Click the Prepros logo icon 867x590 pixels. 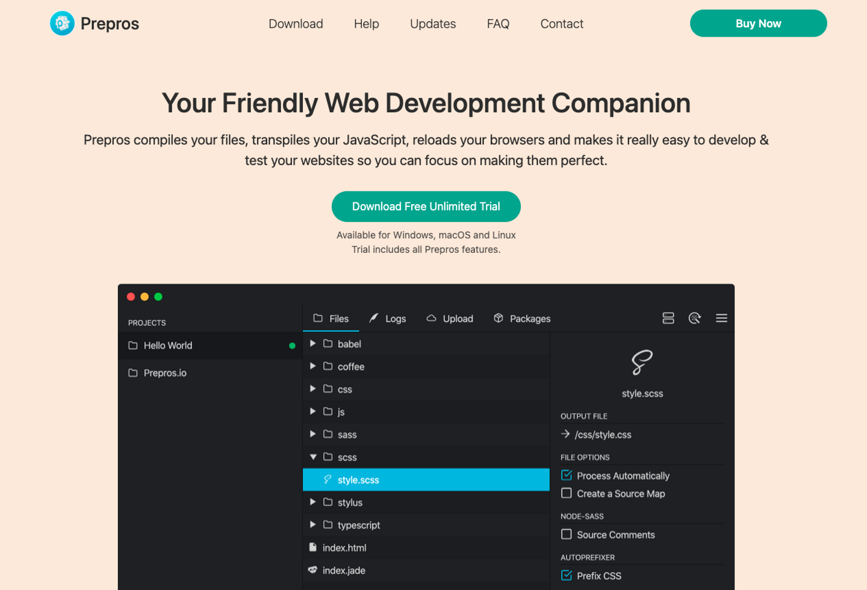click(x=62, y=23)
